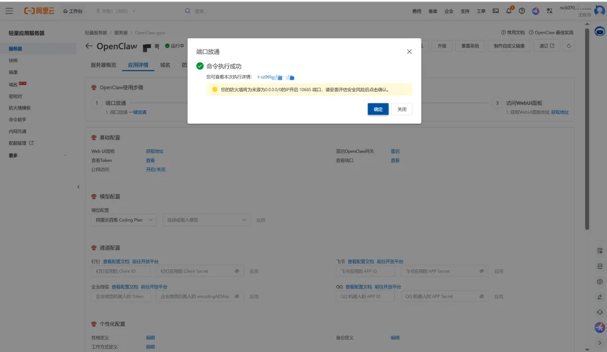607x352 pixels.
Task: Click the 升级 button
Action: [442, 46]
